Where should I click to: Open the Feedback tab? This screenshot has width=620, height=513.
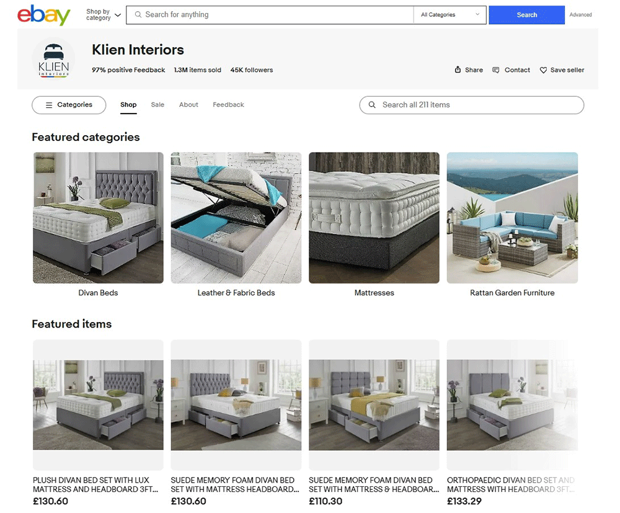(228, 105)
